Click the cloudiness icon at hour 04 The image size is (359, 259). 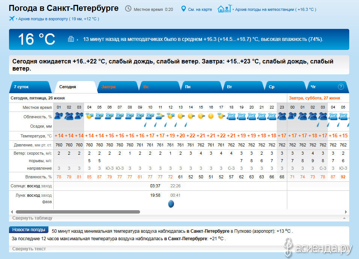coord(89,116)
